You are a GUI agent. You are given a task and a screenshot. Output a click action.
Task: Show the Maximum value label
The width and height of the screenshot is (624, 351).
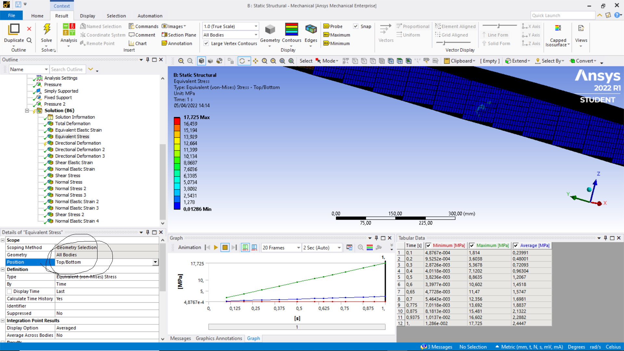[x=337, y=35]
